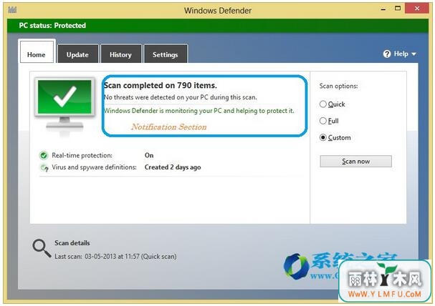Click the Real-time protection 'On' value
435x306 pixels.
149,155
